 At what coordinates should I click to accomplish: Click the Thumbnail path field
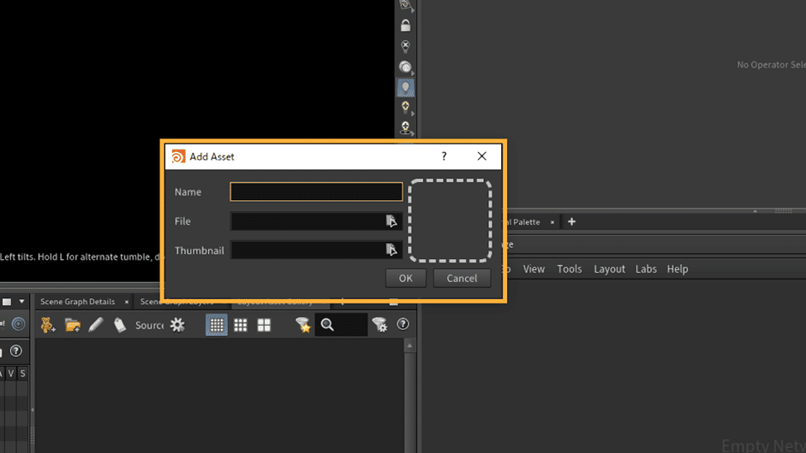coord(307,250)
